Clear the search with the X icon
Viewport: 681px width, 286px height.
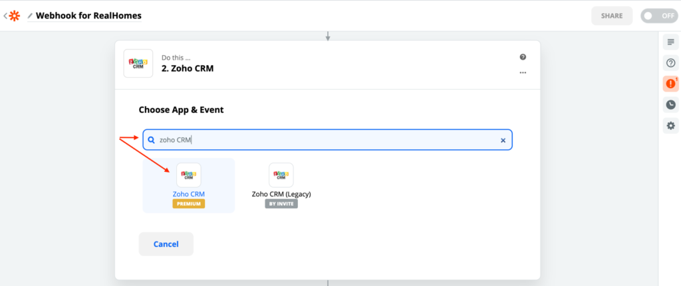point(503,140)
